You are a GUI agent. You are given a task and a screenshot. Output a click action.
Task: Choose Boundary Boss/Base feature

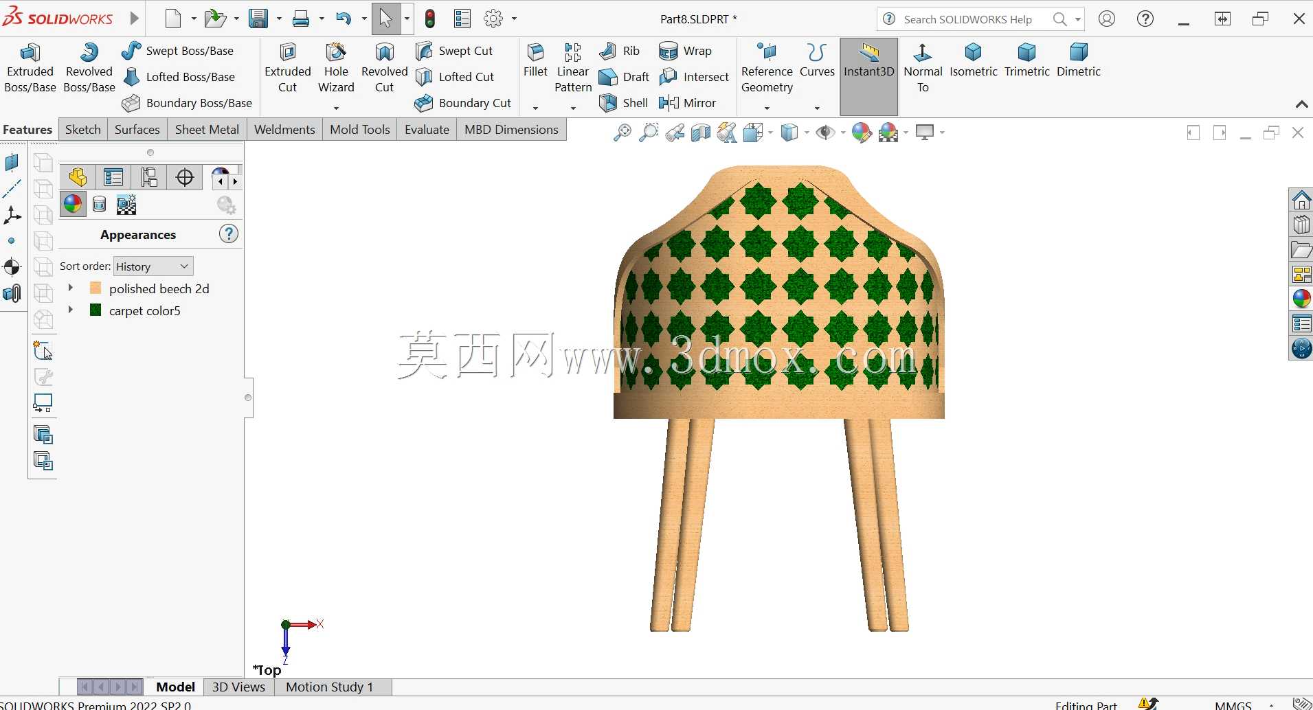pos(187,103)
